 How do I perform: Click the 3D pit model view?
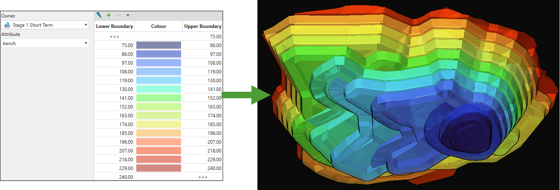point(409,95)
